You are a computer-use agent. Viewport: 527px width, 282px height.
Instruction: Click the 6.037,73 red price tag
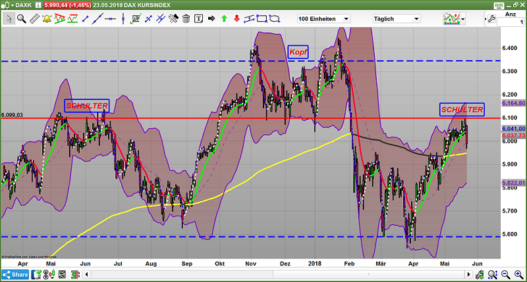514,135
